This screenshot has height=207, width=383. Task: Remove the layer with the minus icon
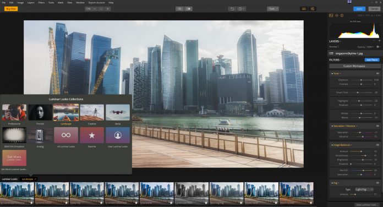point(374,41)
